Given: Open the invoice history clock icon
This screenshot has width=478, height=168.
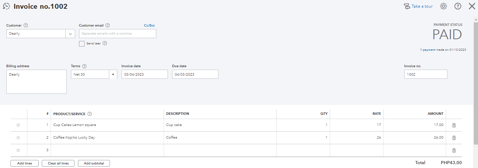Looking at the screenshot, I should (x=6, y=6).
